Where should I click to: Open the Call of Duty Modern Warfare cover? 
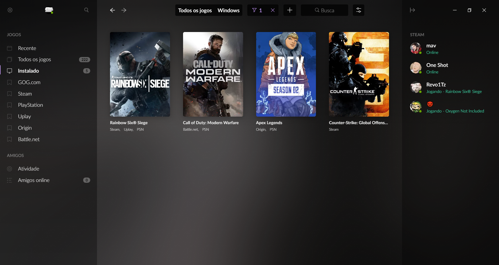(x=213, y=74)
